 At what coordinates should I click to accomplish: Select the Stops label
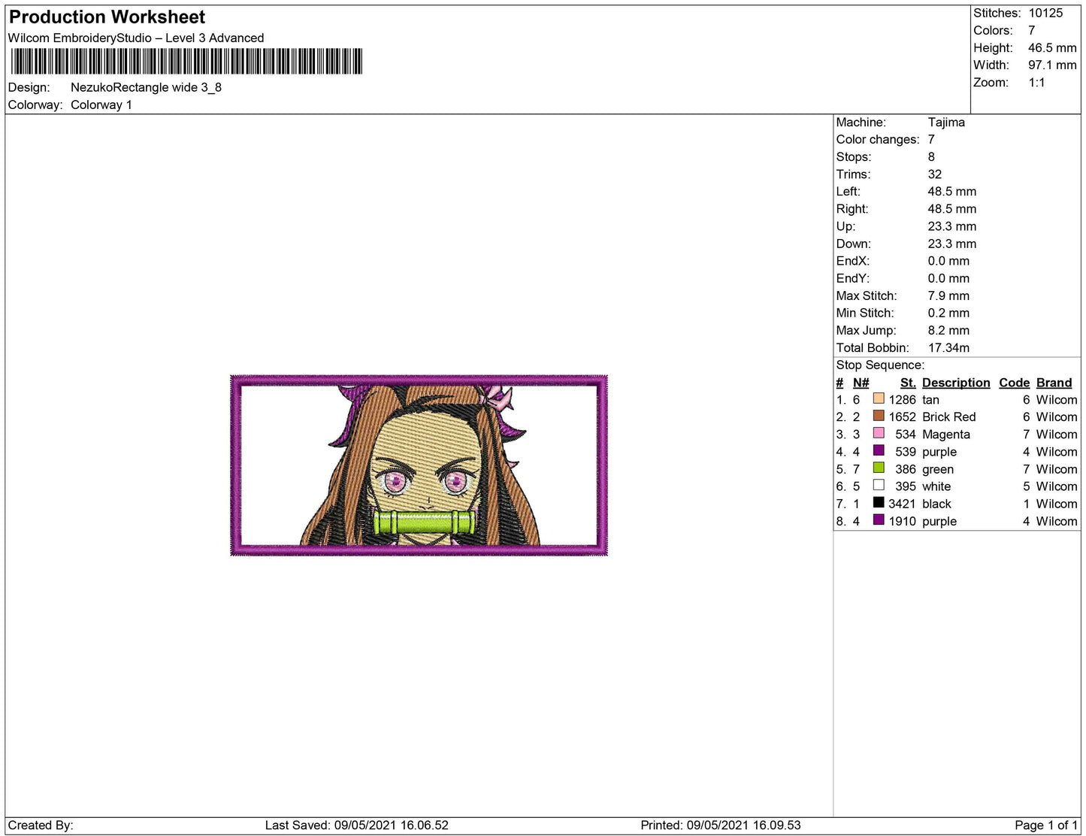[854, 156]
